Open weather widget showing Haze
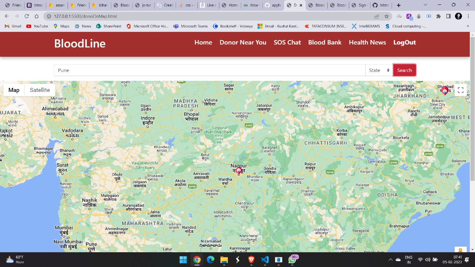Viewport: 475px width, 267px height. [x=15, y=260]
